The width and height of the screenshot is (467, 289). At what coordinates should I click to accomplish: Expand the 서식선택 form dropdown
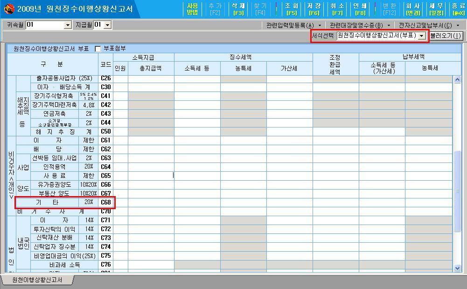(x=421, y=36)
